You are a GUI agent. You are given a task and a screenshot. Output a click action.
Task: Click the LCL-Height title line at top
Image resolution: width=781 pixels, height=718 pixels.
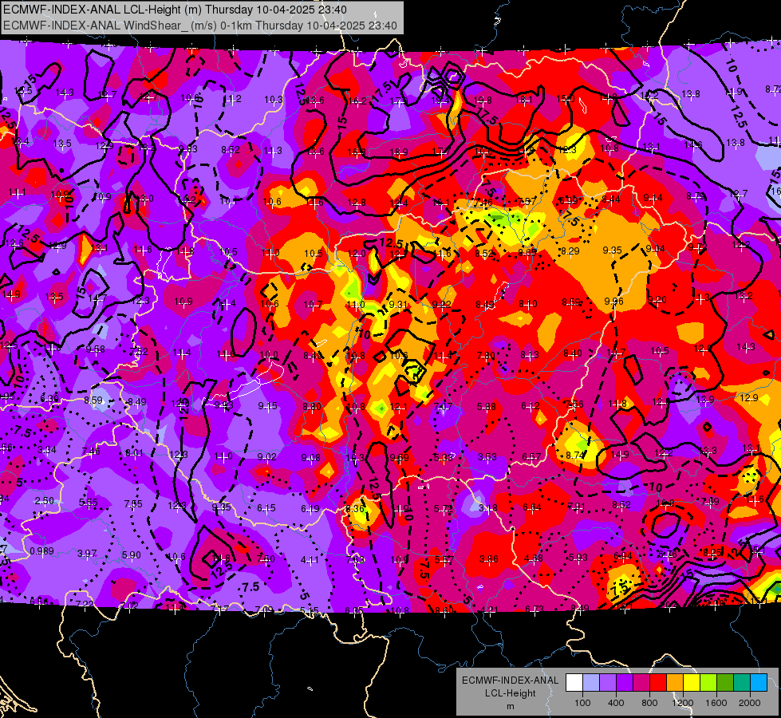tap(175, 10)
